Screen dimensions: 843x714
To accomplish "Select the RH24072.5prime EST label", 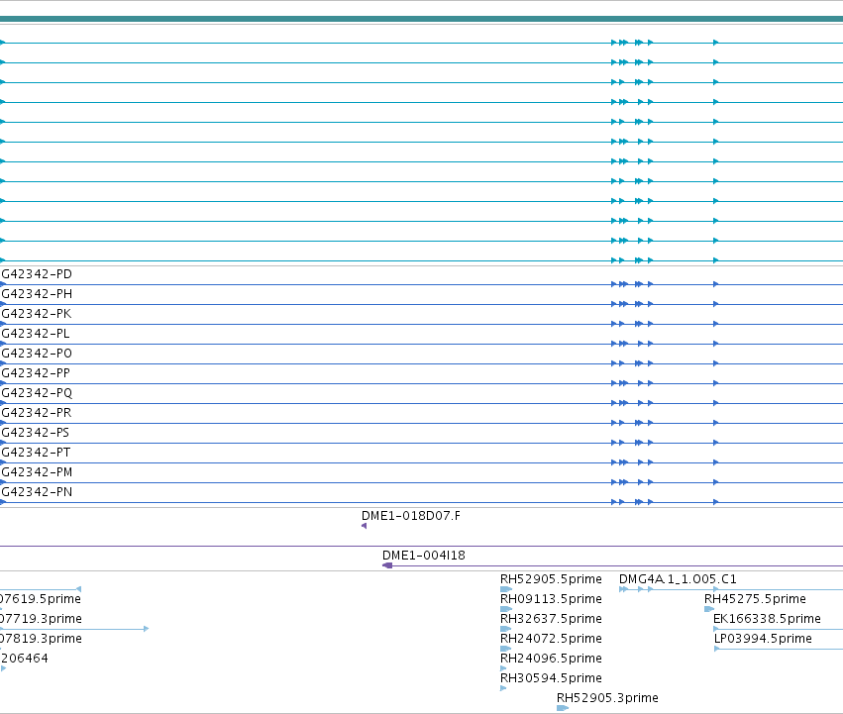I will [551, 639].
